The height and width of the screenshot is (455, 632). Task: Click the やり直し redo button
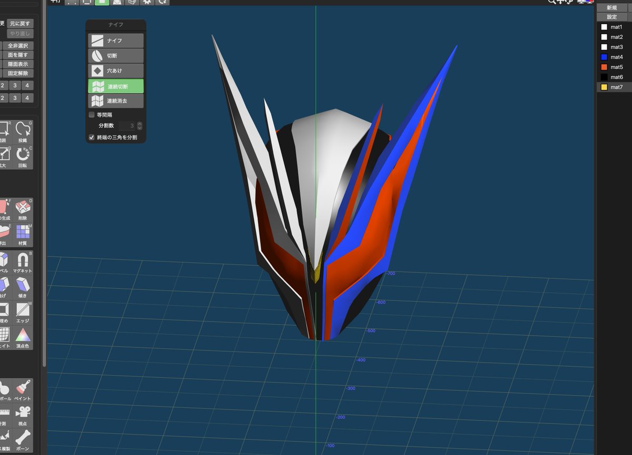[21, 34]
